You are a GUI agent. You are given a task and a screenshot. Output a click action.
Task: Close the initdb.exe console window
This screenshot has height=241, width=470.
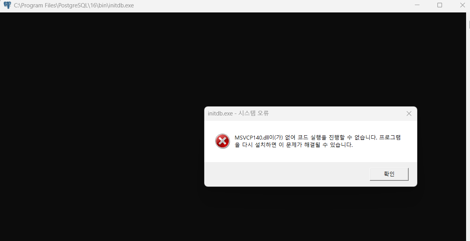[462, 5]
